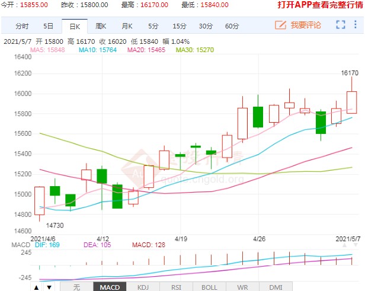Click the MA20: 15465 legend label
Viewport: 365px width, 291px height.
[146, 50]
